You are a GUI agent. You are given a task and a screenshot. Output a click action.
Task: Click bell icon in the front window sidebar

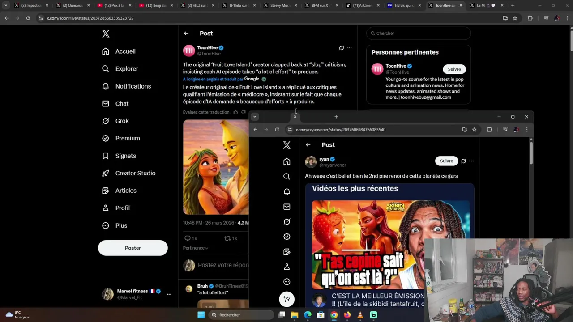pyautogui.click(x=287, y=192)
